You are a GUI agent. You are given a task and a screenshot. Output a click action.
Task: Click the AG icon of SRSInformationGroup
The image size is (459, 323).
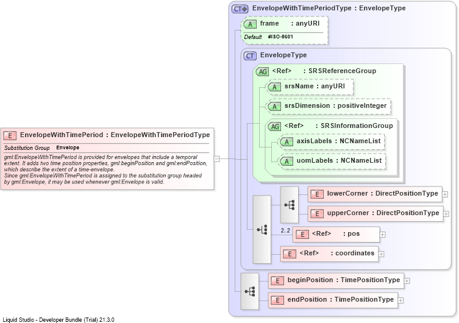pos(274,126)
